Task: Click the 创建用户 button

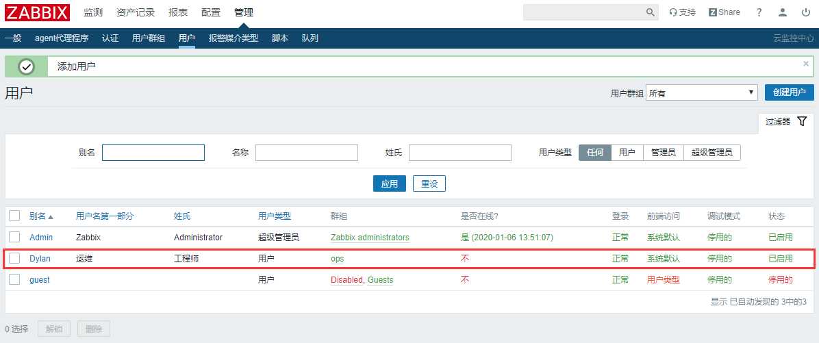Action: pos(790,92)
